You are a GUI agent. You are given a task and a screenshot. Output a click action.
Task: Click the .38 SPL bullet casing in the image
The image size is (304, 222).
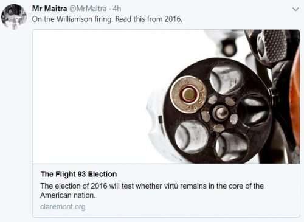pyautogui.click(x=188, y=94)
